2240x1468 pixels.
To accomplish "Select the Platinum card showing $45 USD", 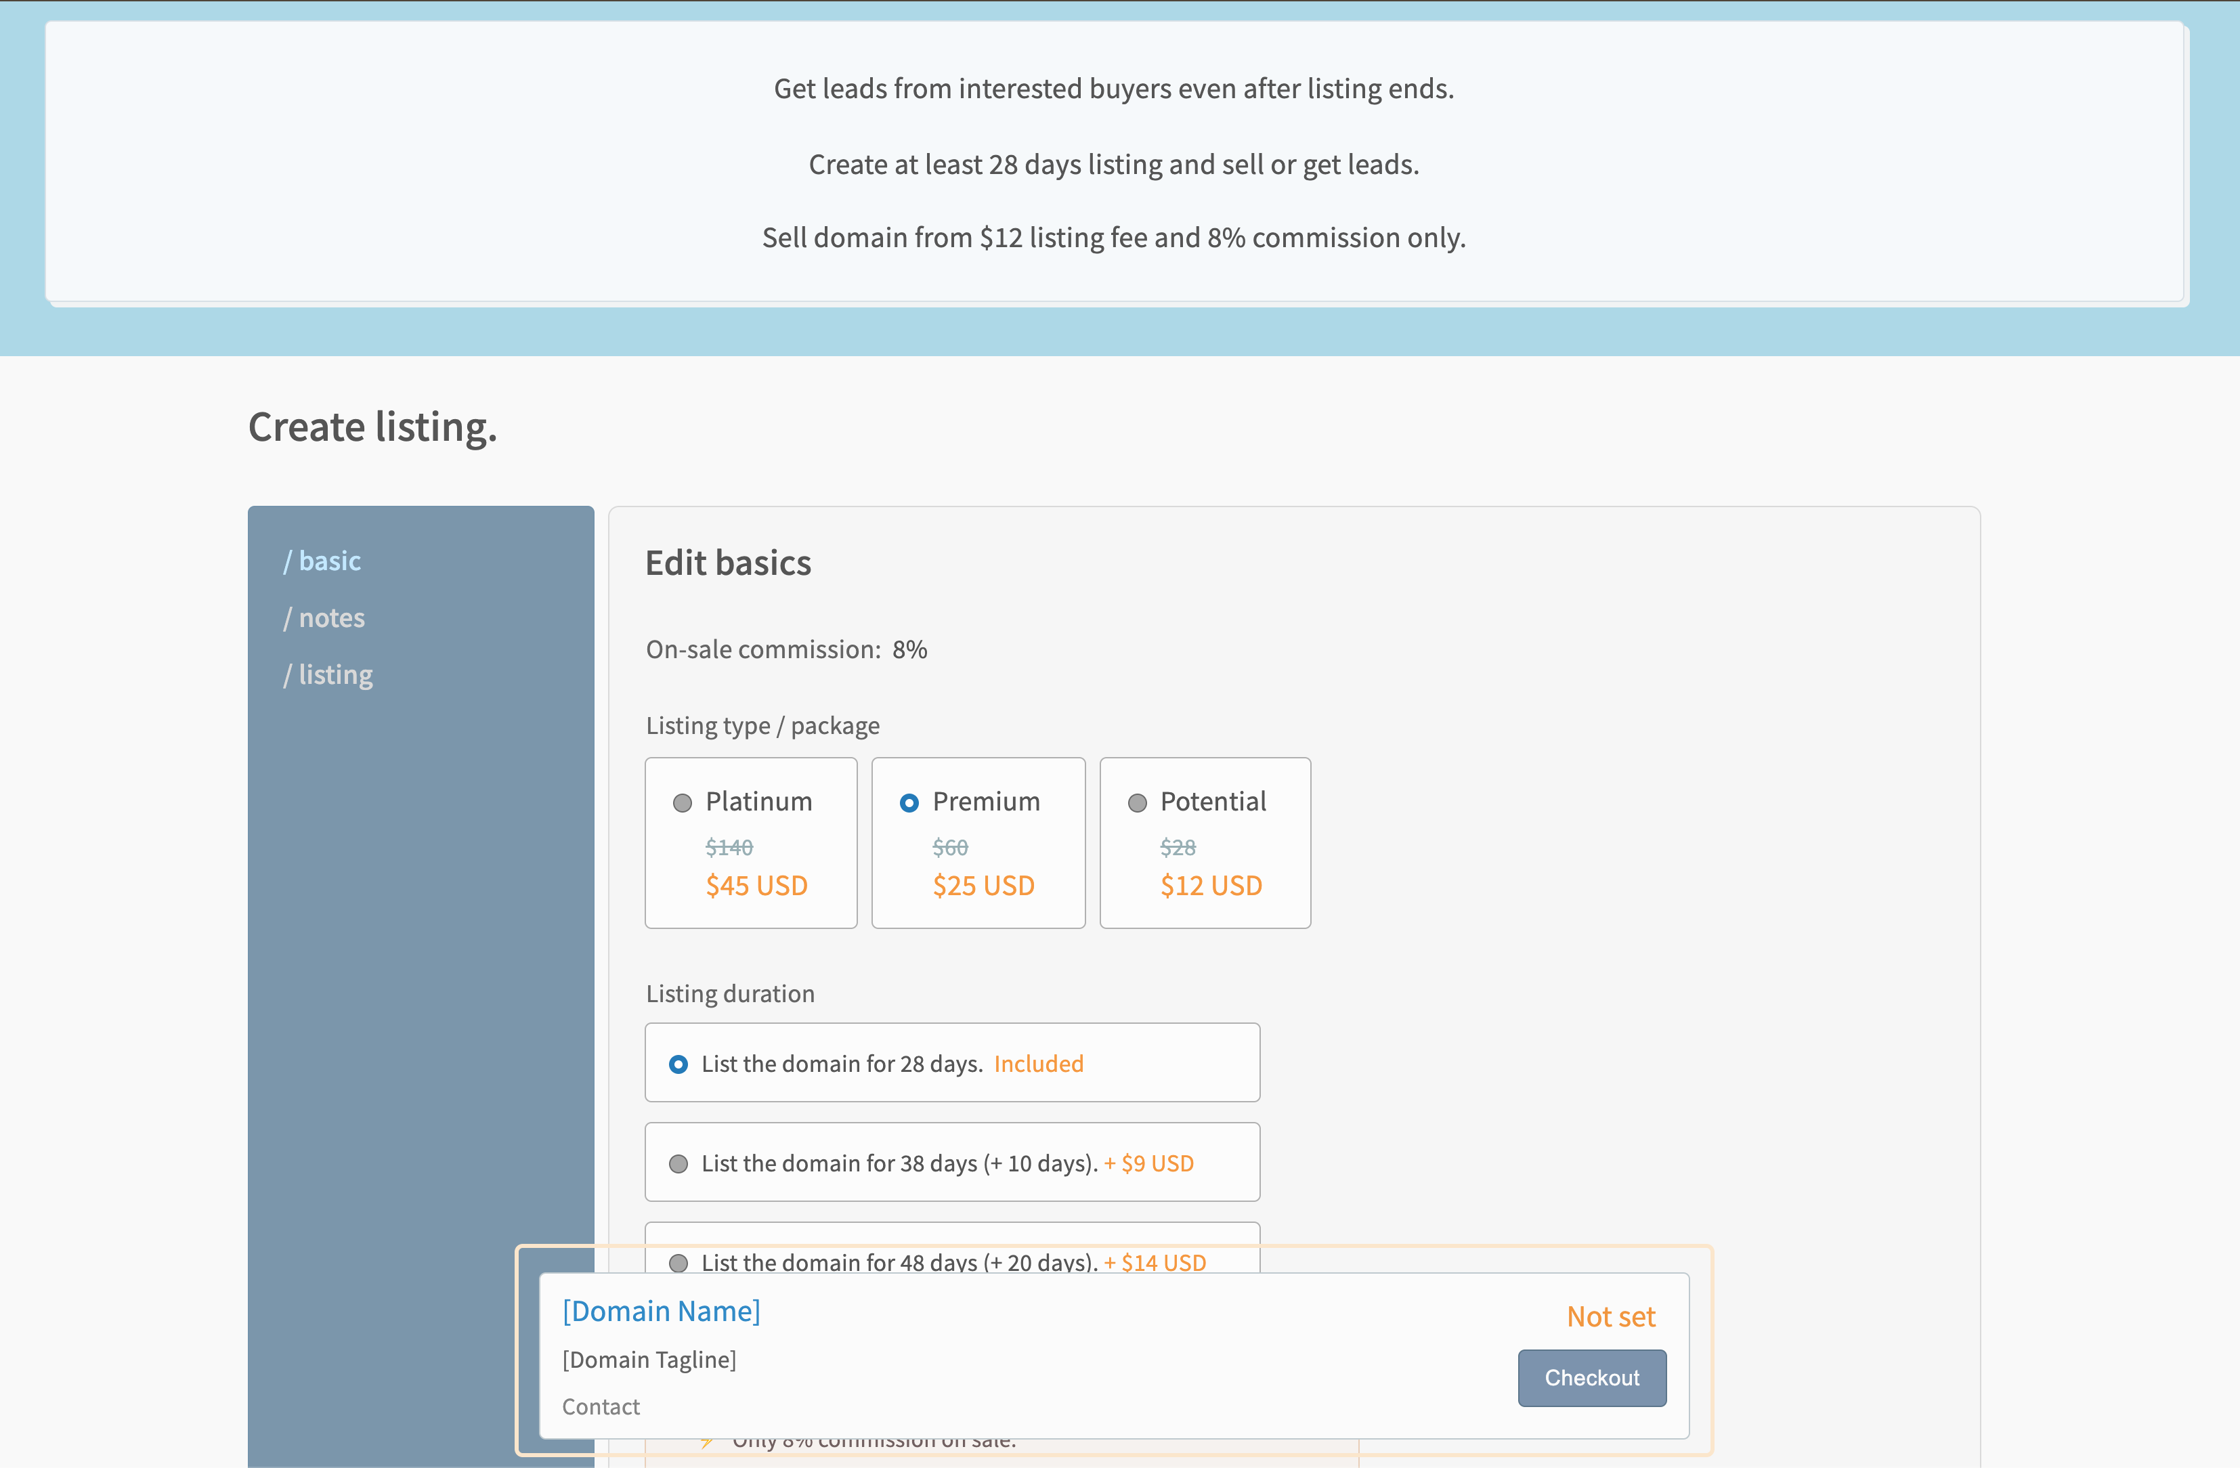I will click(x=756, y=884).
